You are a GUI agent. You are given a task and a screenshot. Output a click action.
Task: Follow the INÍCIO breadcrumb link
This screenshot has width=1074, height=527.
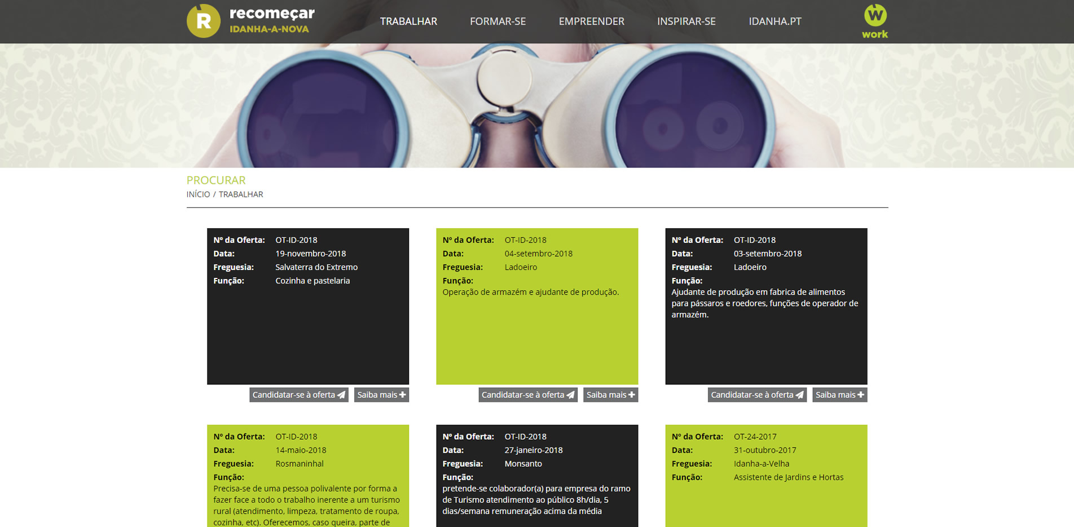pos(198,194)
